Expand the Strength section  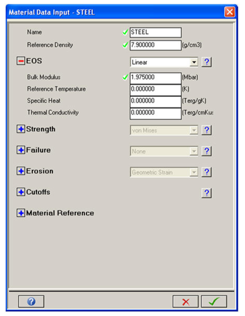(21, 129)
